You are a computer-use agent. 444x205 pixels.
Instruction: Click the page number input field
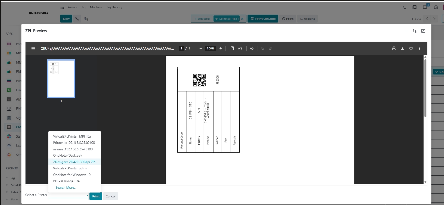coord(181,48)
